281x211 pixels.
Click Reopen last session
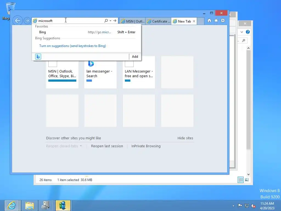tap(107, 146)
